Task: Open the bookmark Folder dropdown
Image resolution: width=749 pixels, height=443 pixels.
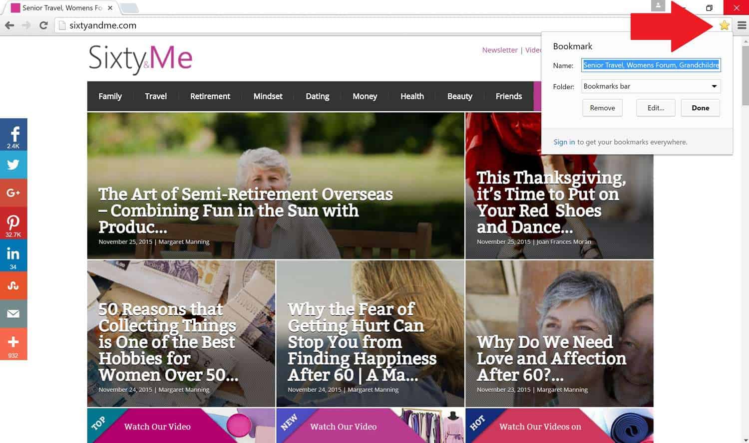Action: click(x=651, y=86)
